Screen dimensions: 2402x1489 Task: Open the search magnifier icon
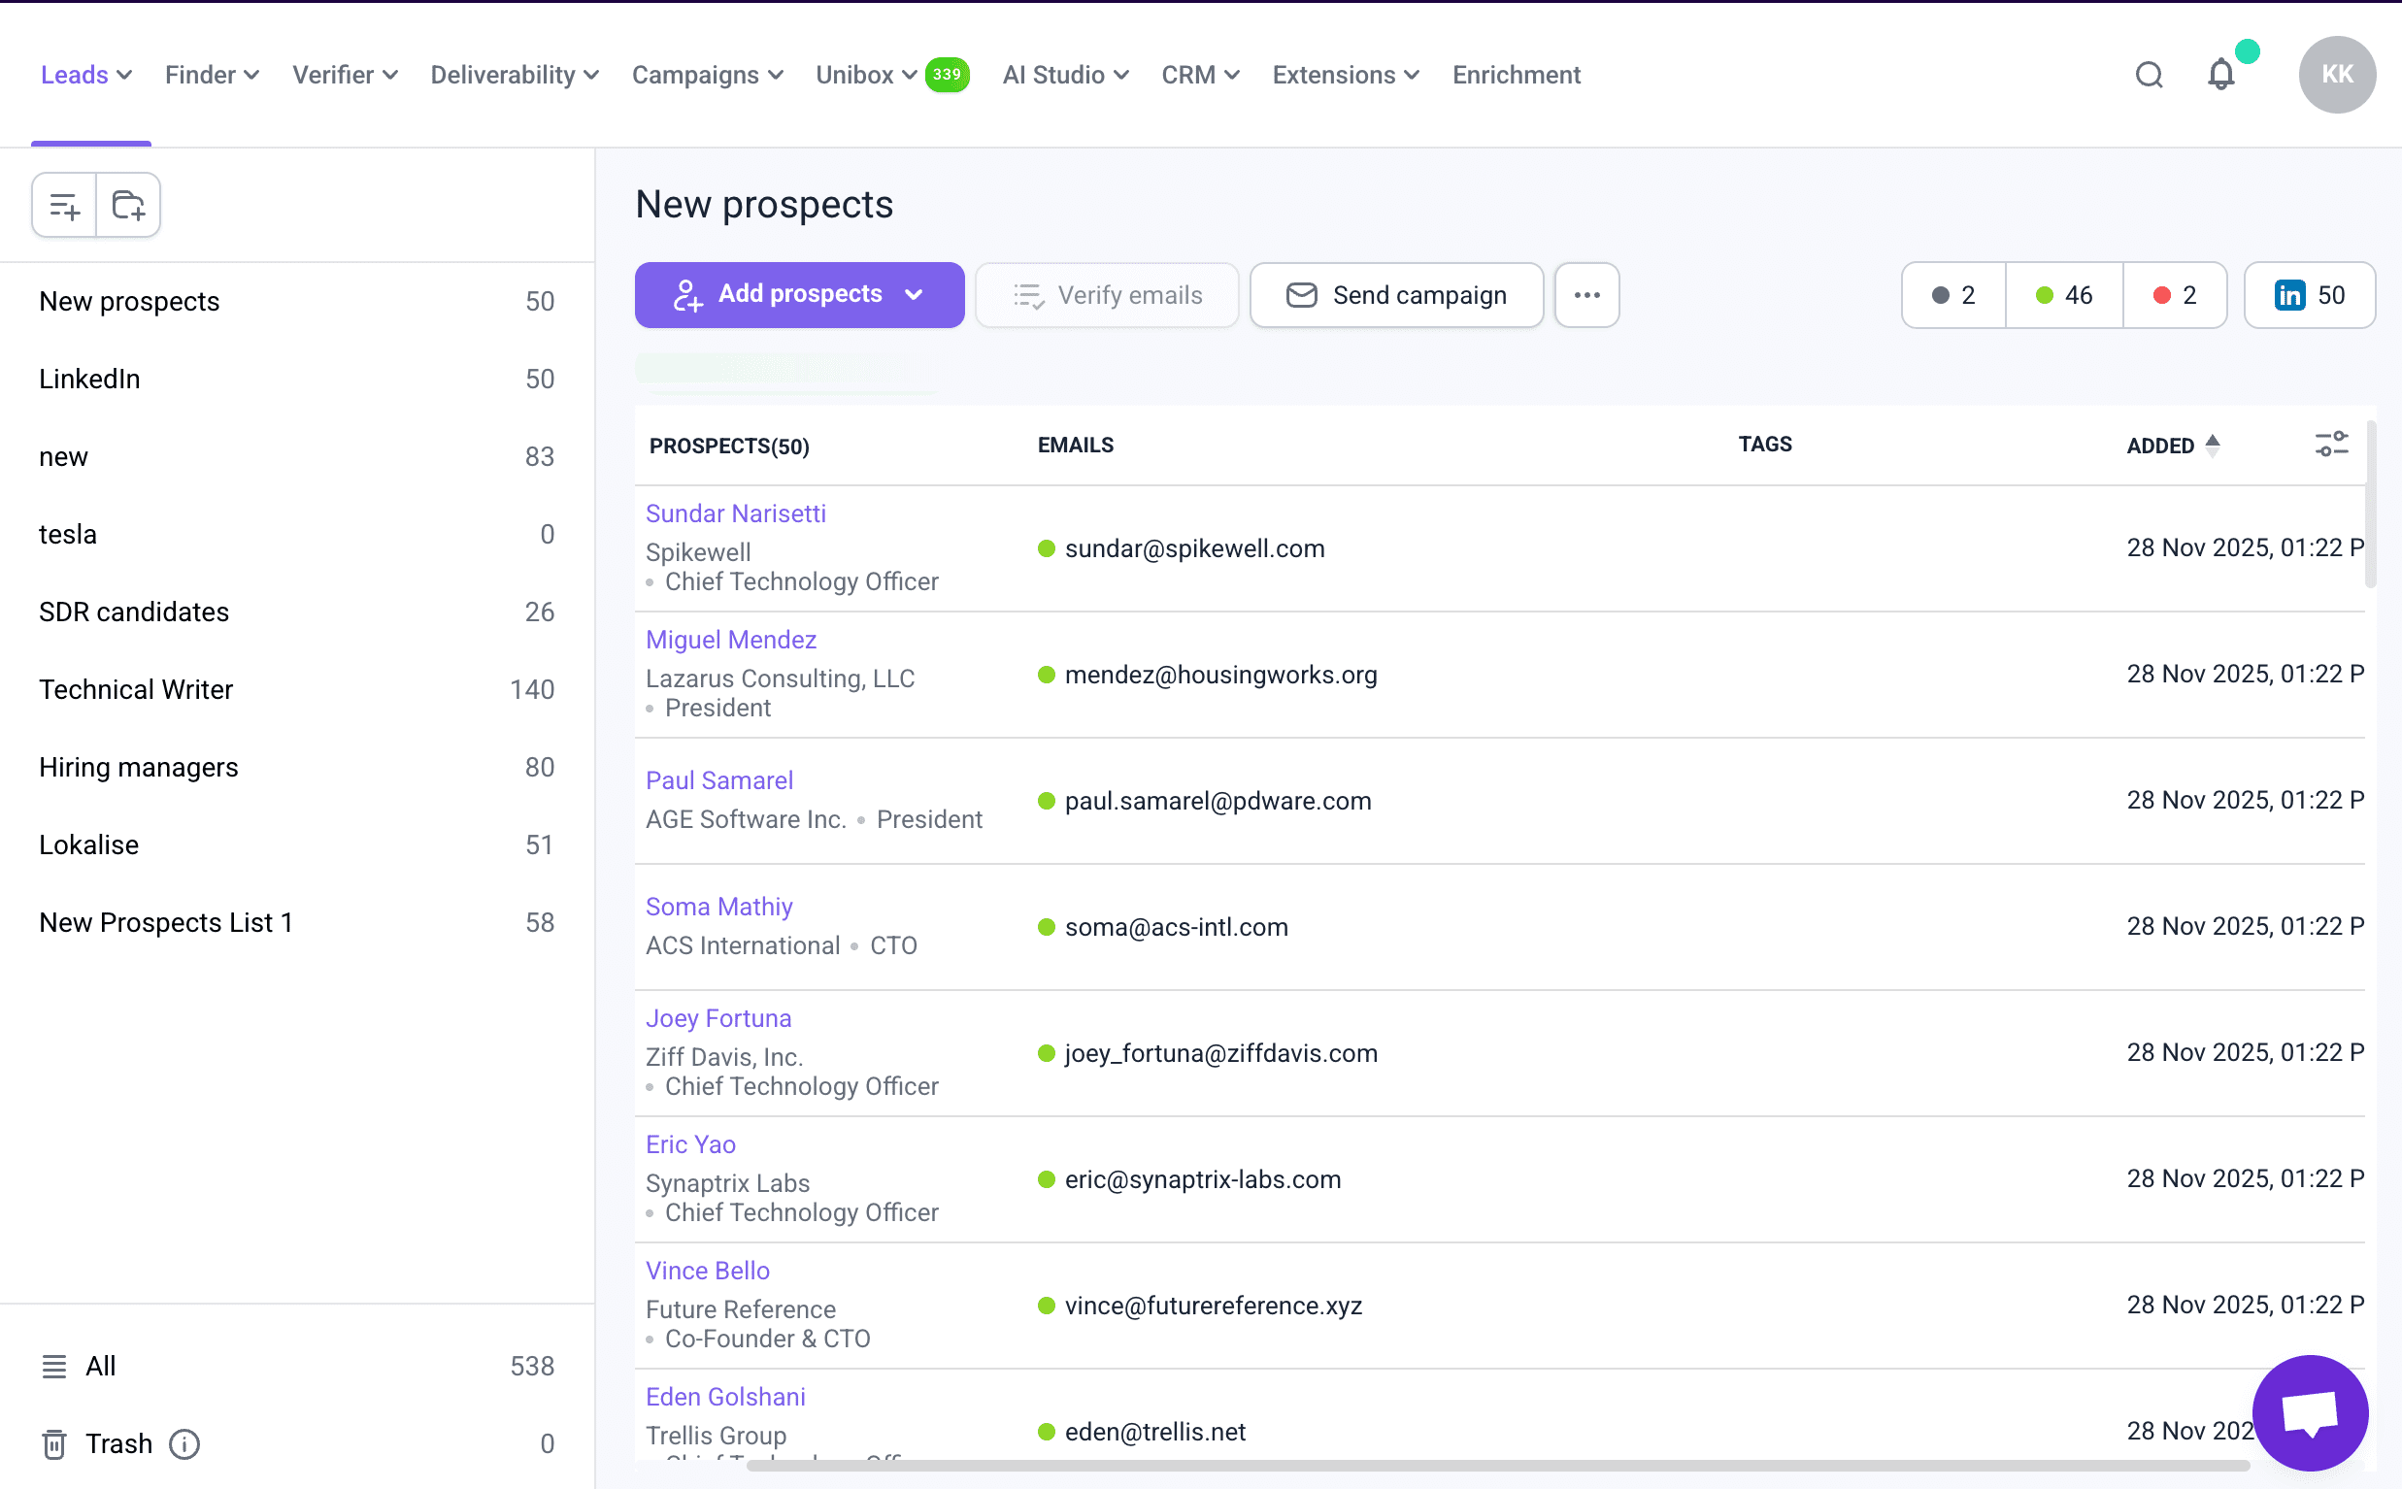[2148, 75]
